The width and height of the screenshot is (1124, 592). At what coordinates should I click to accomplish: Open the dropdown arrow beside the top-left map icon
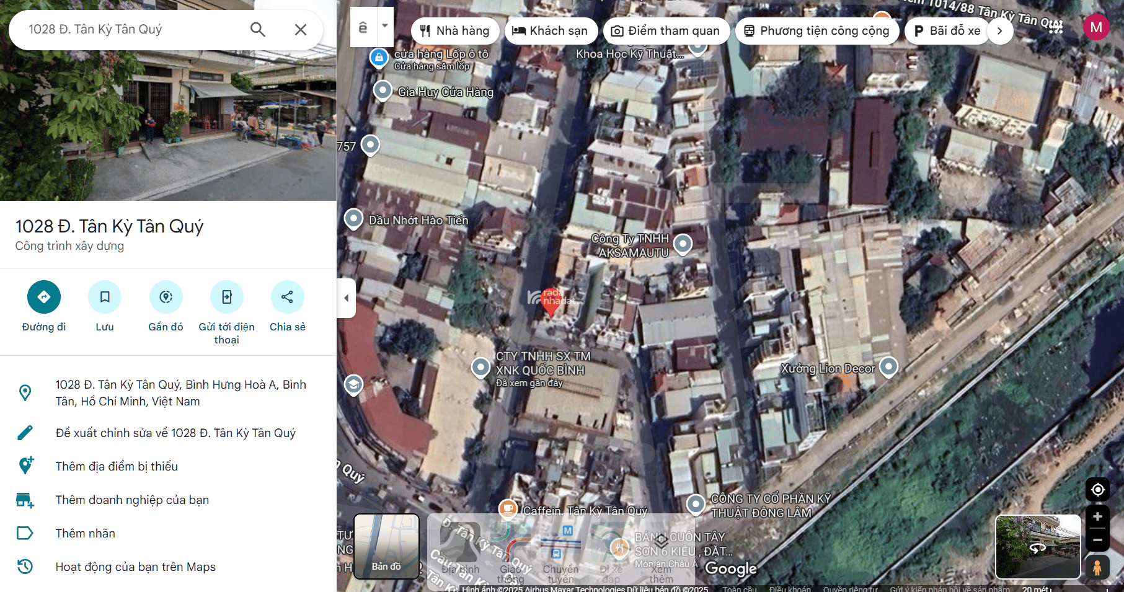click(385, 26)
